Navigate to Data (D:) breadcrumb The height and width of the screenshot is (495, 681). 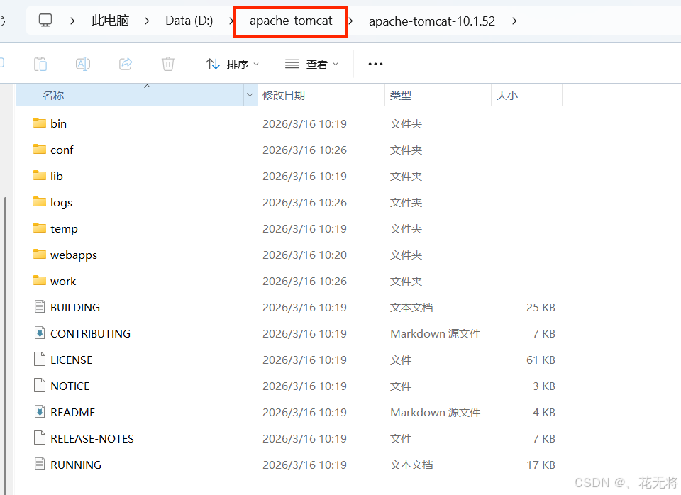pos(189,21)
